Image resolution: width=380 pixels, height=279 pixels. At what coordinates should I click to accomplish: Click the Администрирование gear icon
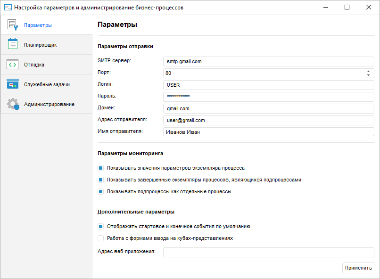[13, 104]
